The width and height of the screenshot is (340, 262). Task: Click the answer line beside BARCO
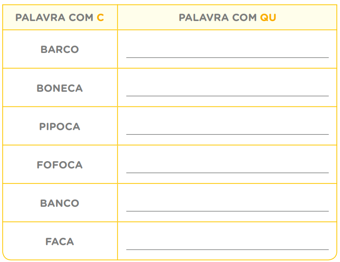click(x=227, y=58)
